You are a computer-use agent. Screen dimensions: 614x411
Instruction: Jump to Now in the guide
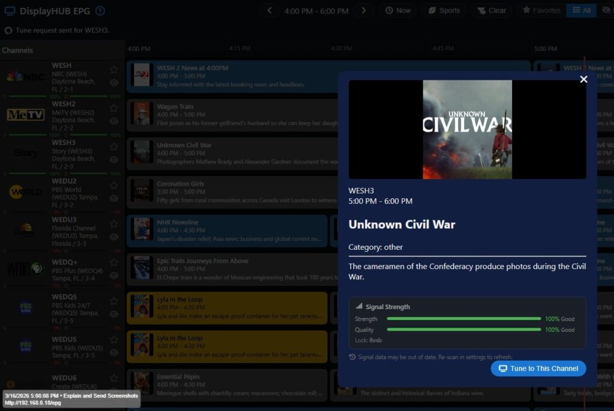[x=398, y=11]
